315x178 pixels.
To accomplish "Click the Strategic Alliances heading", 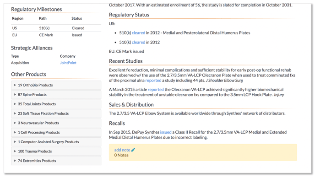I will click(x=32, y=48).
